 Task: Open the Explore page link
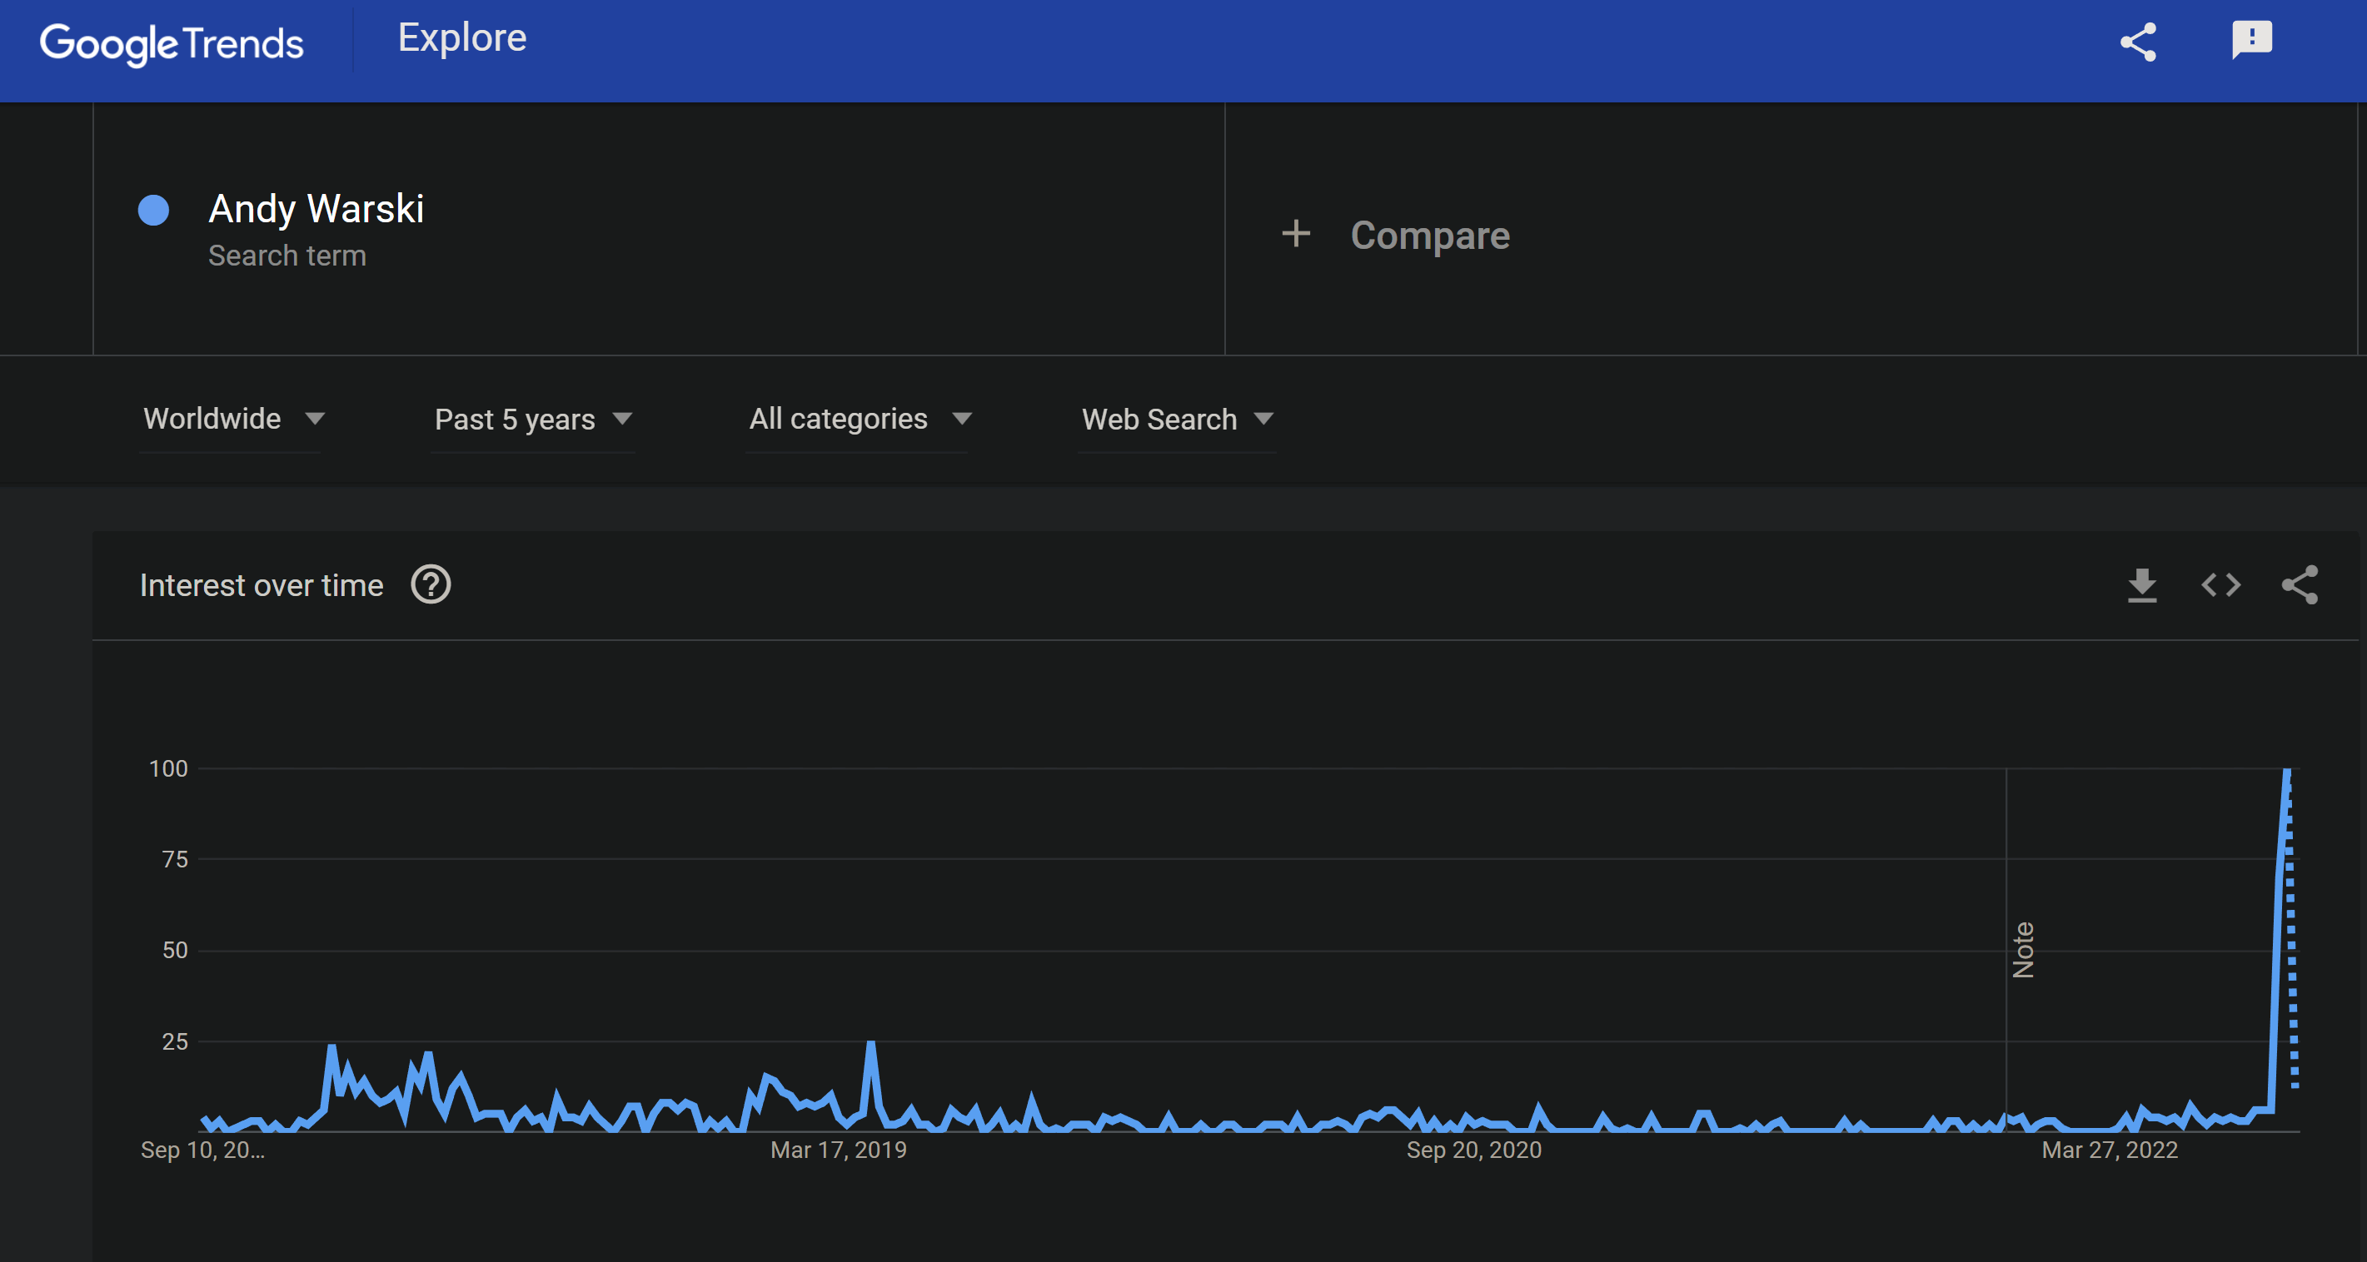point(462,37)
